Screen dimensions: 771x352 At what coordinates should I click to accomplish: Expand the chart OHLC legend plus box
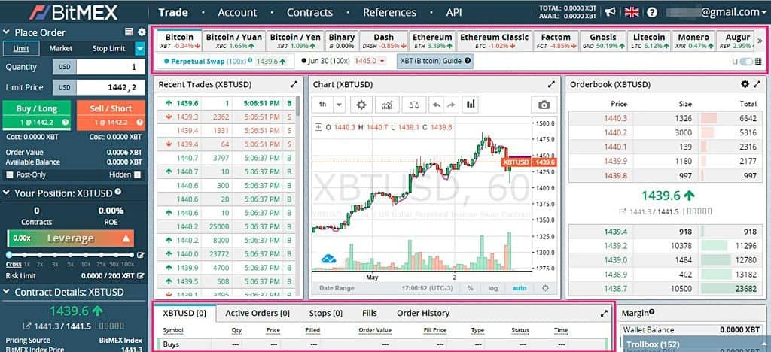tap(318, 127)
